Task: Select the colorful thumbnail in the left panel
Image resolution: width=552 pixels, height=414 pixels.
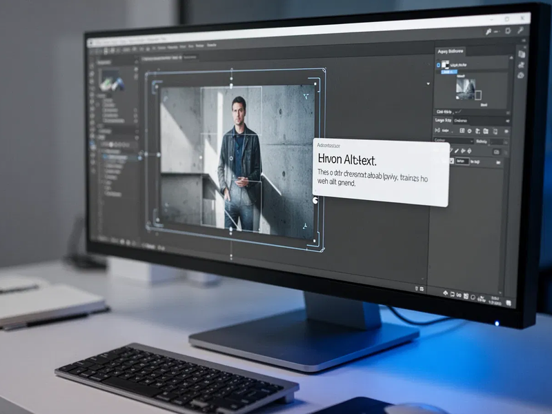Action: click(111, 81)
